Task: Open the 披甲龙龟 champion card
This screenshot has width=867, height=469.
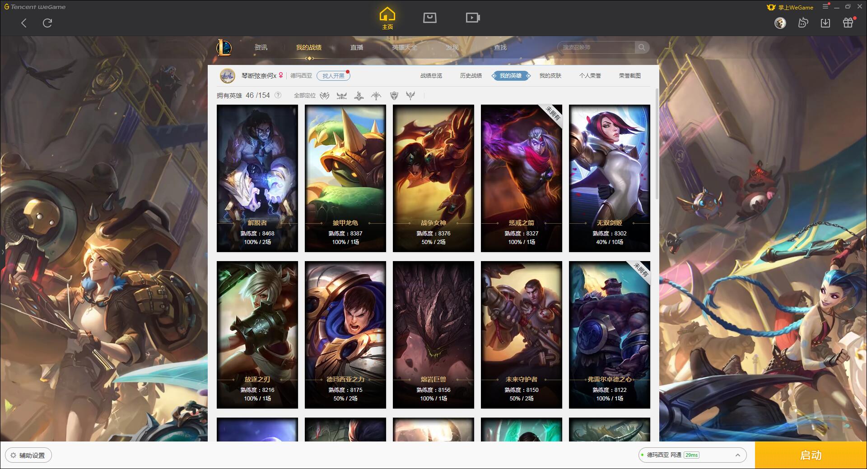Action: click(345, 178)
